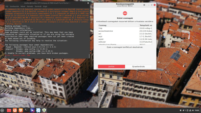Screen dimensions: 201x113
Task: Open the blue Kodi-style panel icon
Action: coord(38,110)
